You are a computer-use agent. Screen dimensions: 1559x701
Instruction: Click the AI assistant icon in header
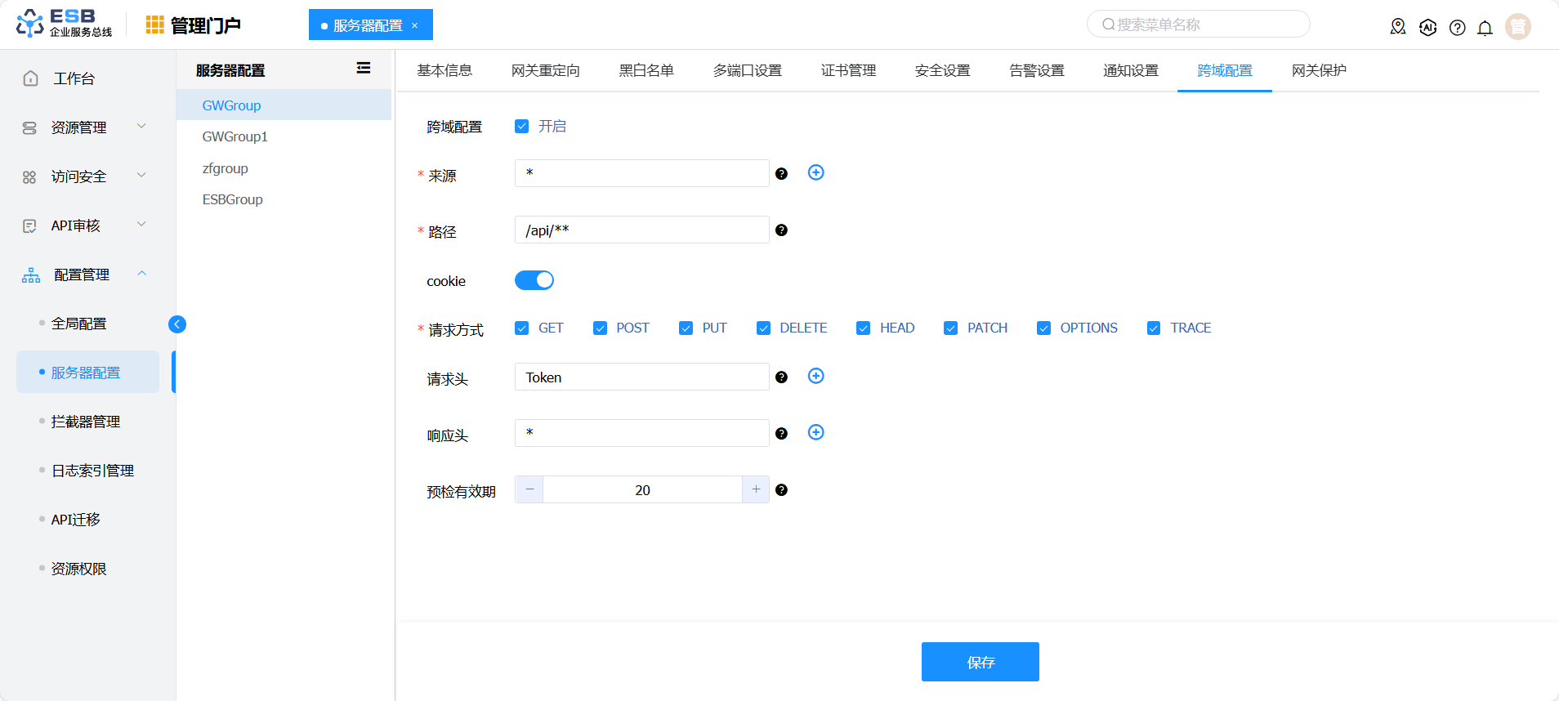point(1427,28)
